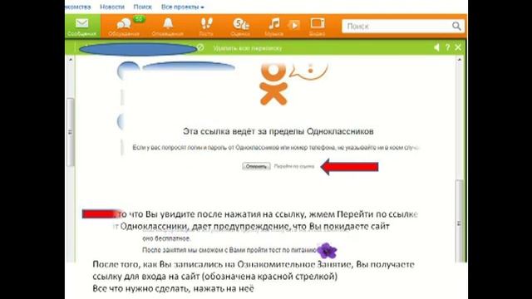Click Удалить всю переписку link

click(248, 48)
